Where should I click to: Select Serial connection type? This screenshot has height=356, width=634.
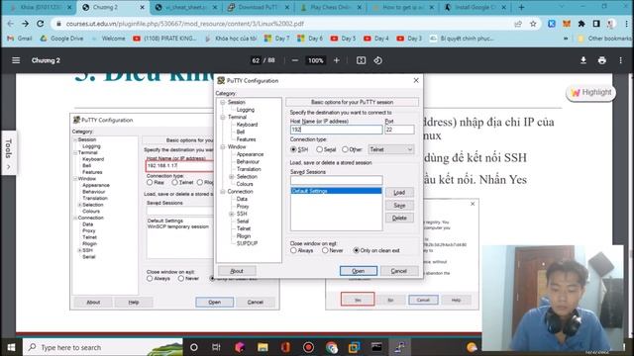(319, 149)
